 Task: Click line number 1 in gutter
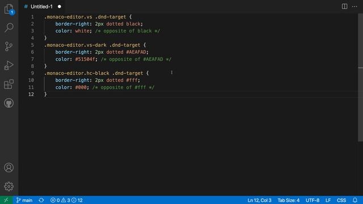tap(32, 17)
